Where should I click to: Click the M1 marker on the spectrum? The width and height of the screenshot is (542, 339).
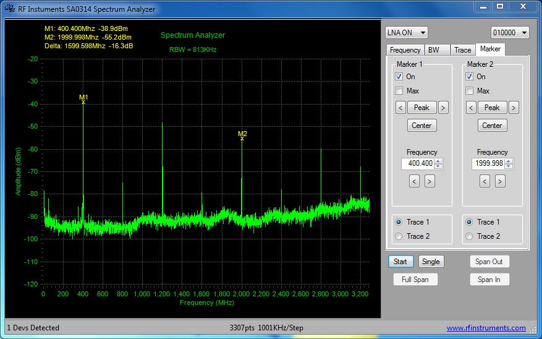[x=83, y=101]
